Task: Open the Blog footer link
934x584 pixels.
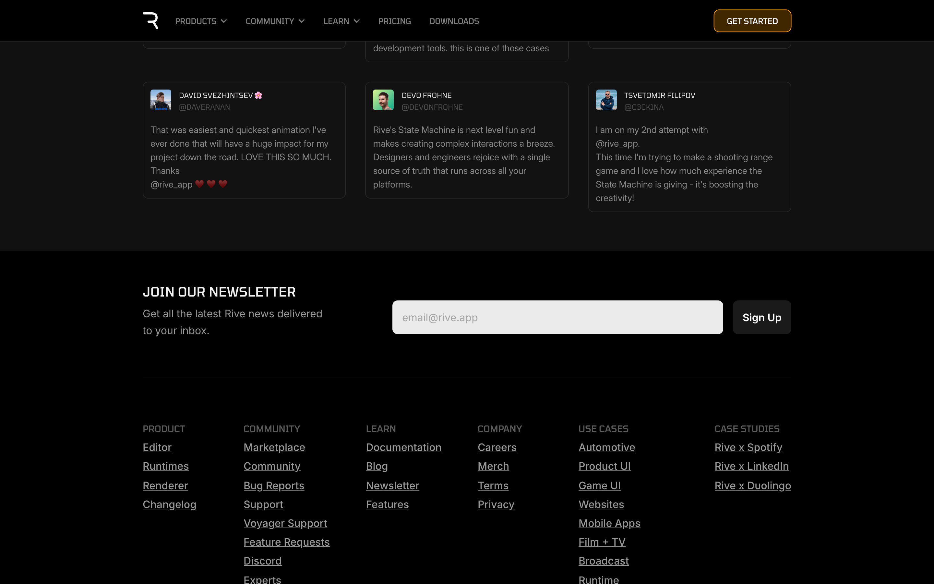Action: [x=377, y=466]
